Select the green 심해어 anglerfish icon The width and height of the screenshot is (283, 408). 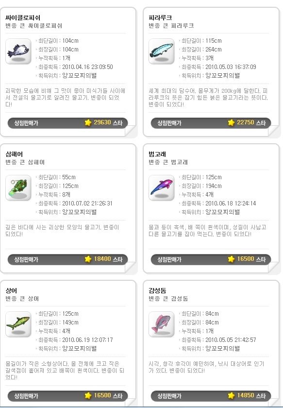(18, 187)
